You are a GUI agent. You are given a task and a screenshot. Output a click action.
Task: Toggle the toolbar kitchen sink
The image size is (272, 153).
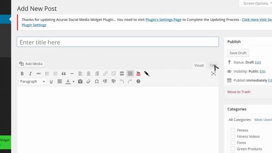pyautogui.click(x=130, y=74)
